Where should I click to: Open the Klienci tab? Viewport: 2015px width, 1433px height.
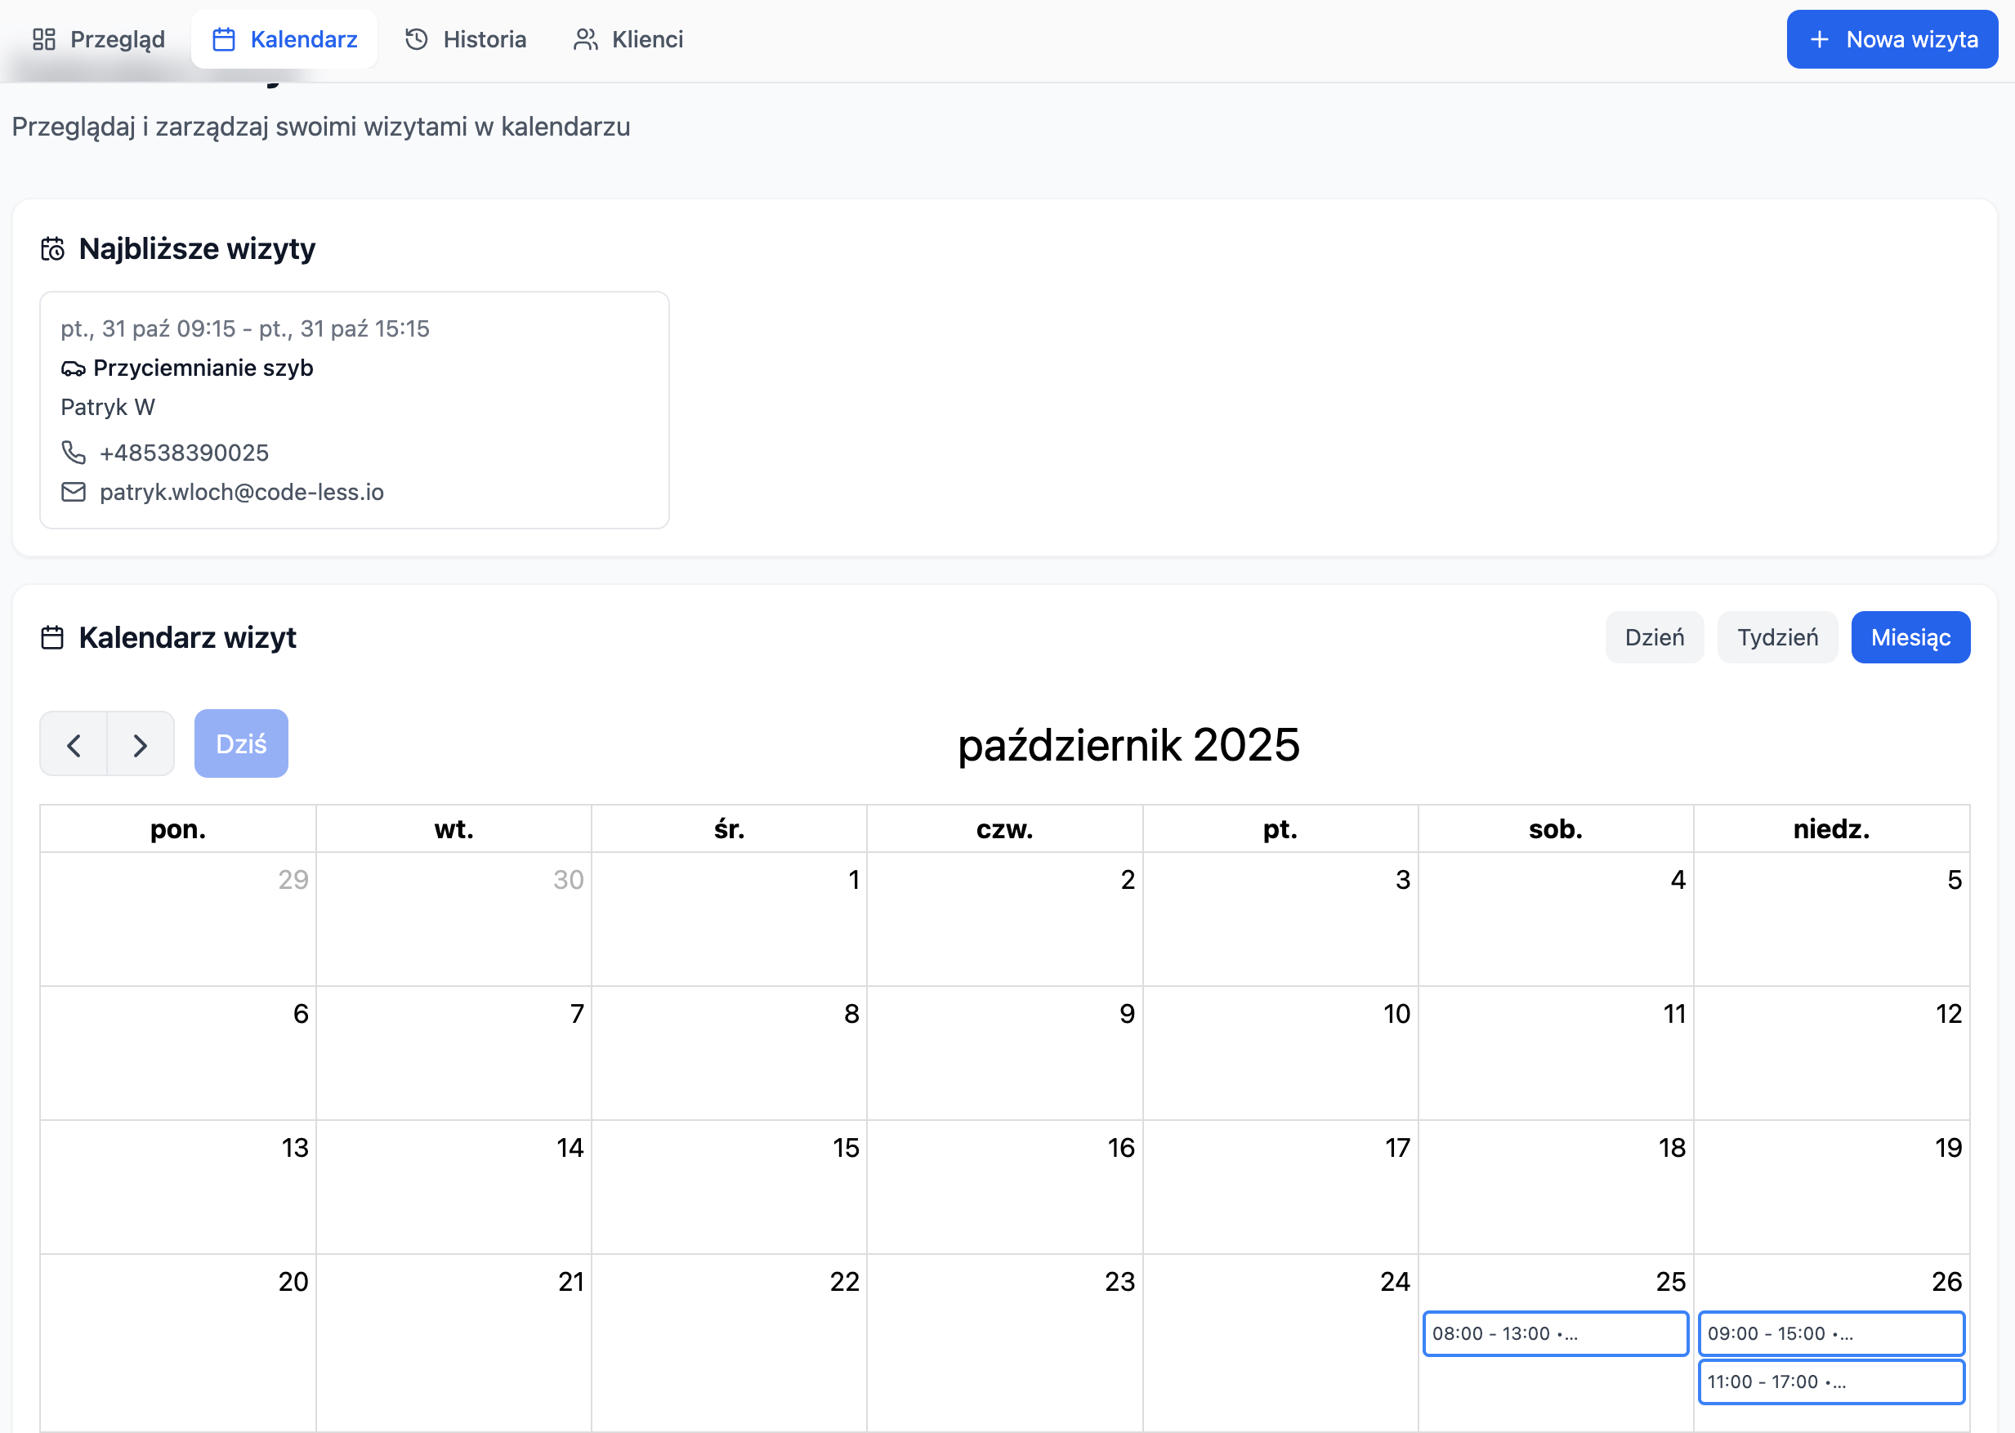click(628, 39)
